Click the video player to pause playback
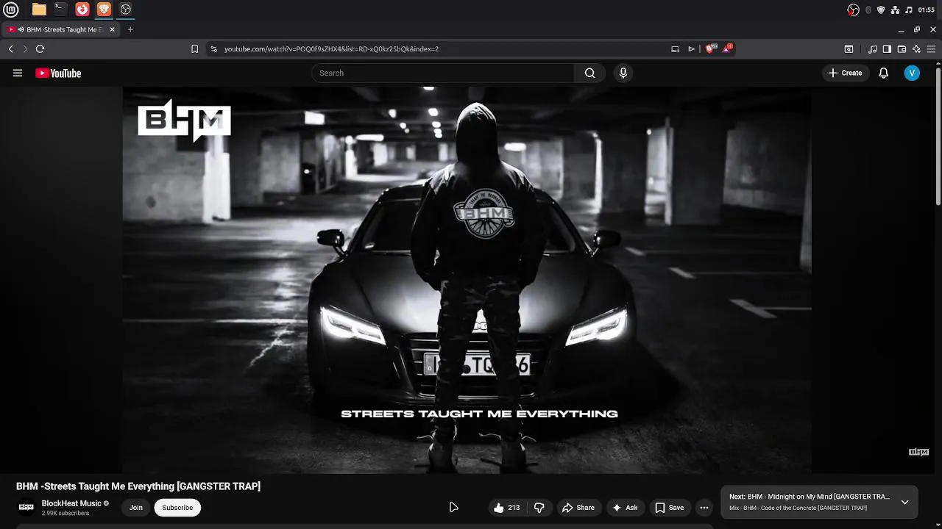Viewport: 942px width, 529px height. pos(467,280)
